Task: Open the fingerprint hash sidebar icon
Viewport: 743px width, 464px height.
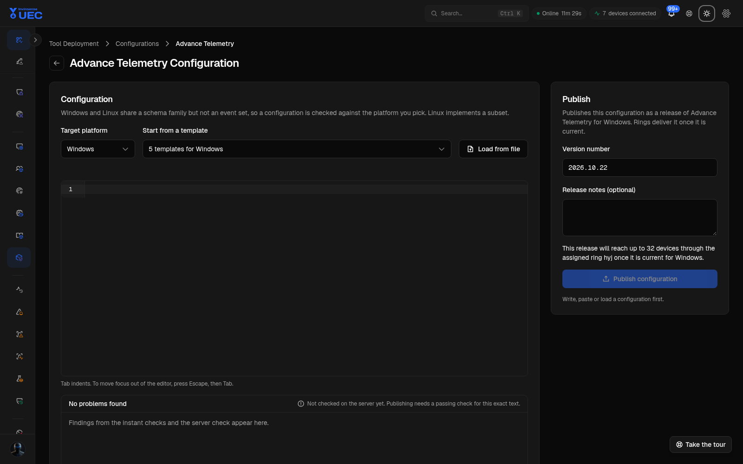Action: [19, 191]
